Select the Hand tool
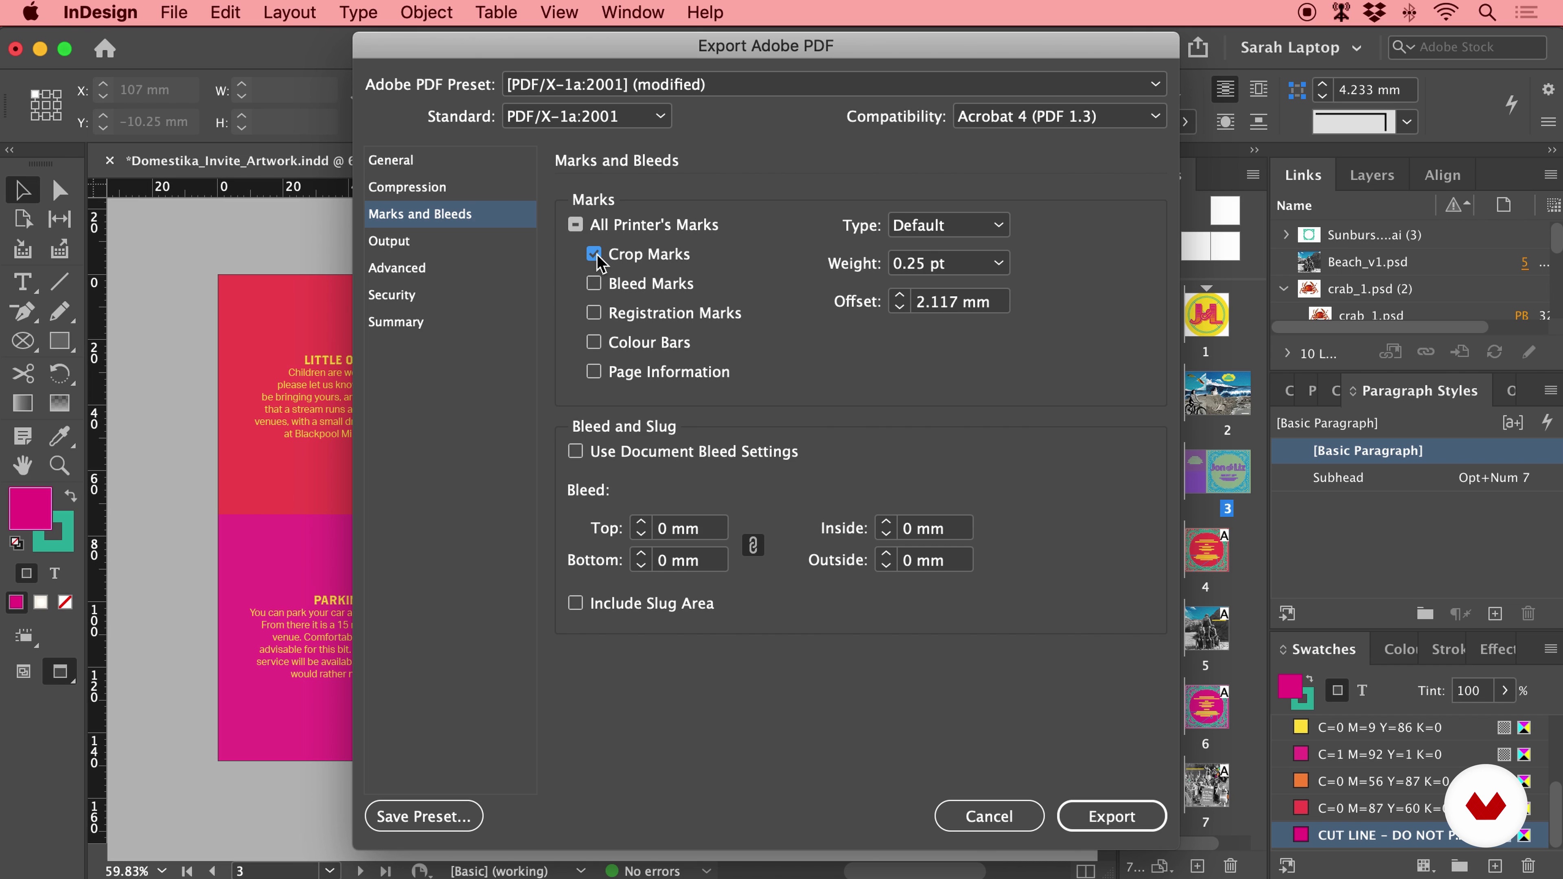Screen dimensions: 1563x879 (x=22, y=465)
